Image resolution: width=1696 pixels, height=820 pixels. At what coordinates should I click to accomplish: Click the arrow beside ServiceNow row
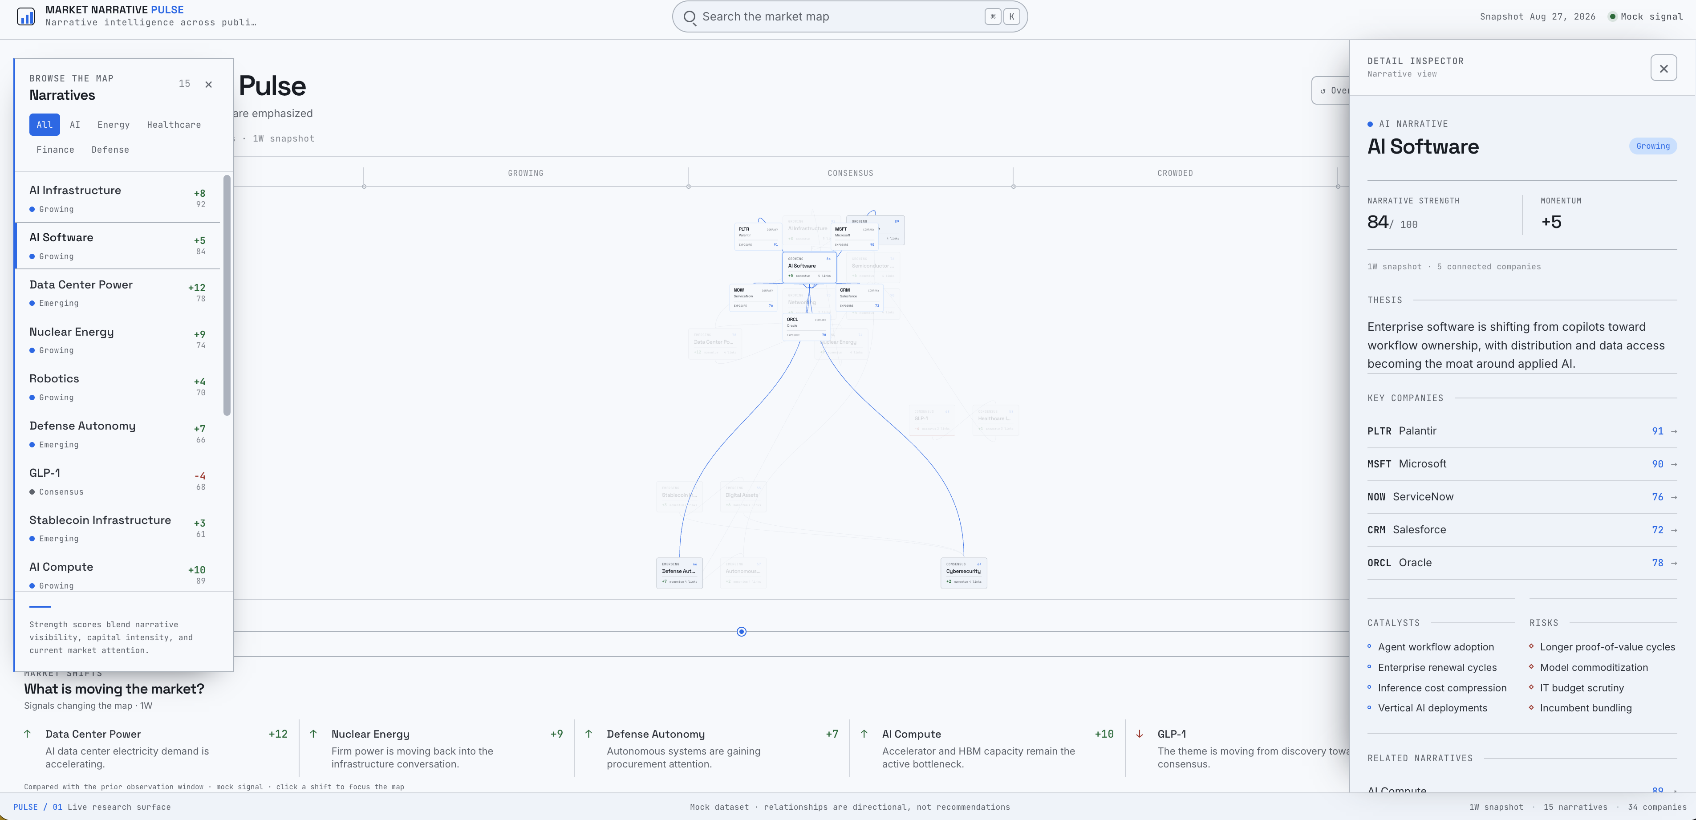1674,497
